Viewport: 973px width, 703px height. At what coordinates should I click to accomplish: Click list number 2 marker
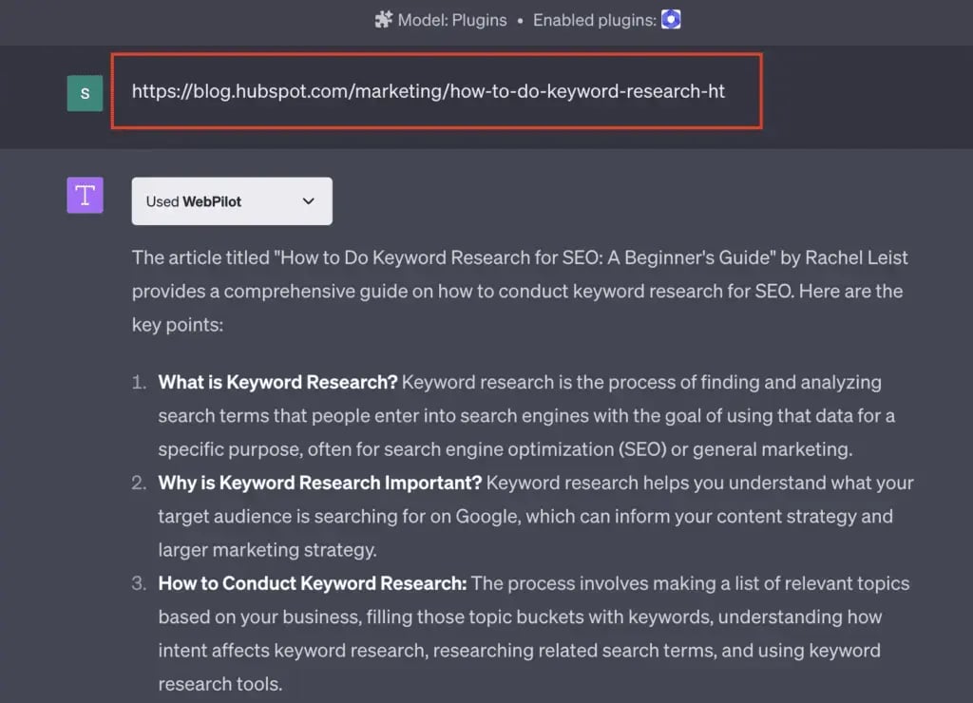click(139, 483)
